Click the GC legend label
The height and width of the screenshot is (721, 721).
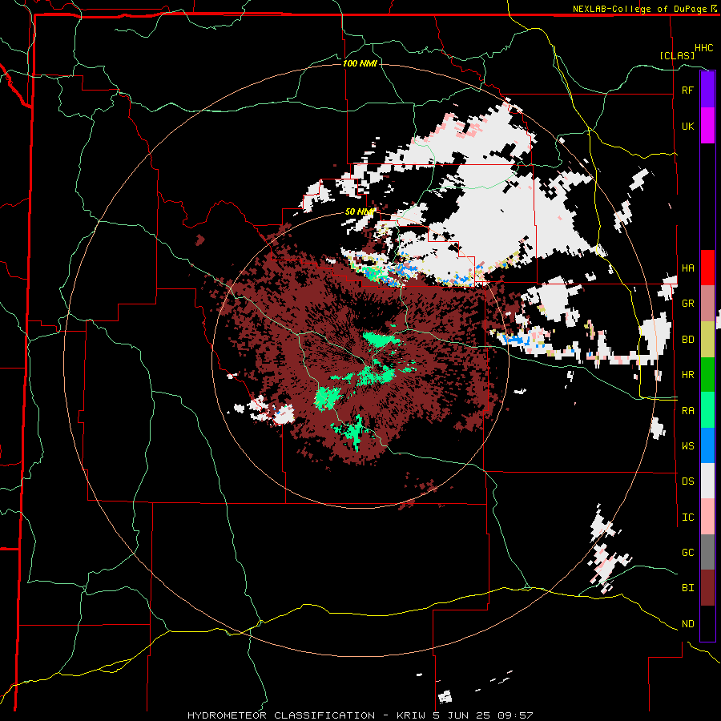(687, 553)
